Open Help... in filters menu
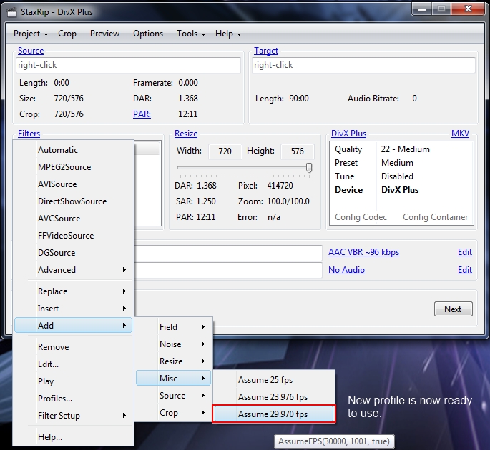The width and height of the screenshot is (490, 450). point(74,437)
